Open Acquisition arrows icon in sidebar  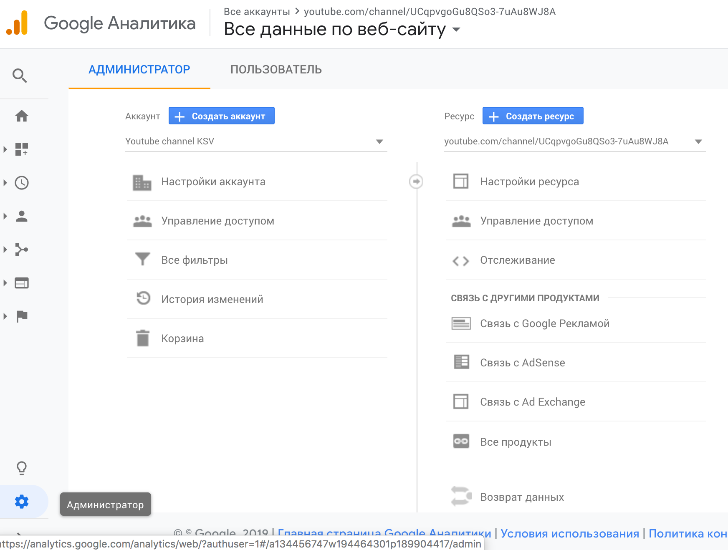point(22,250)
